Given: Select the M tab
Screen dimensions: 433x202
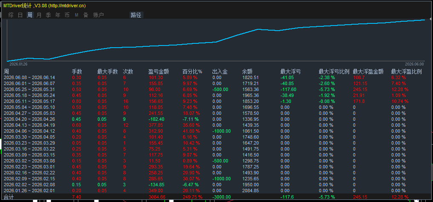Looking at the screenshot, I should 77,15.
